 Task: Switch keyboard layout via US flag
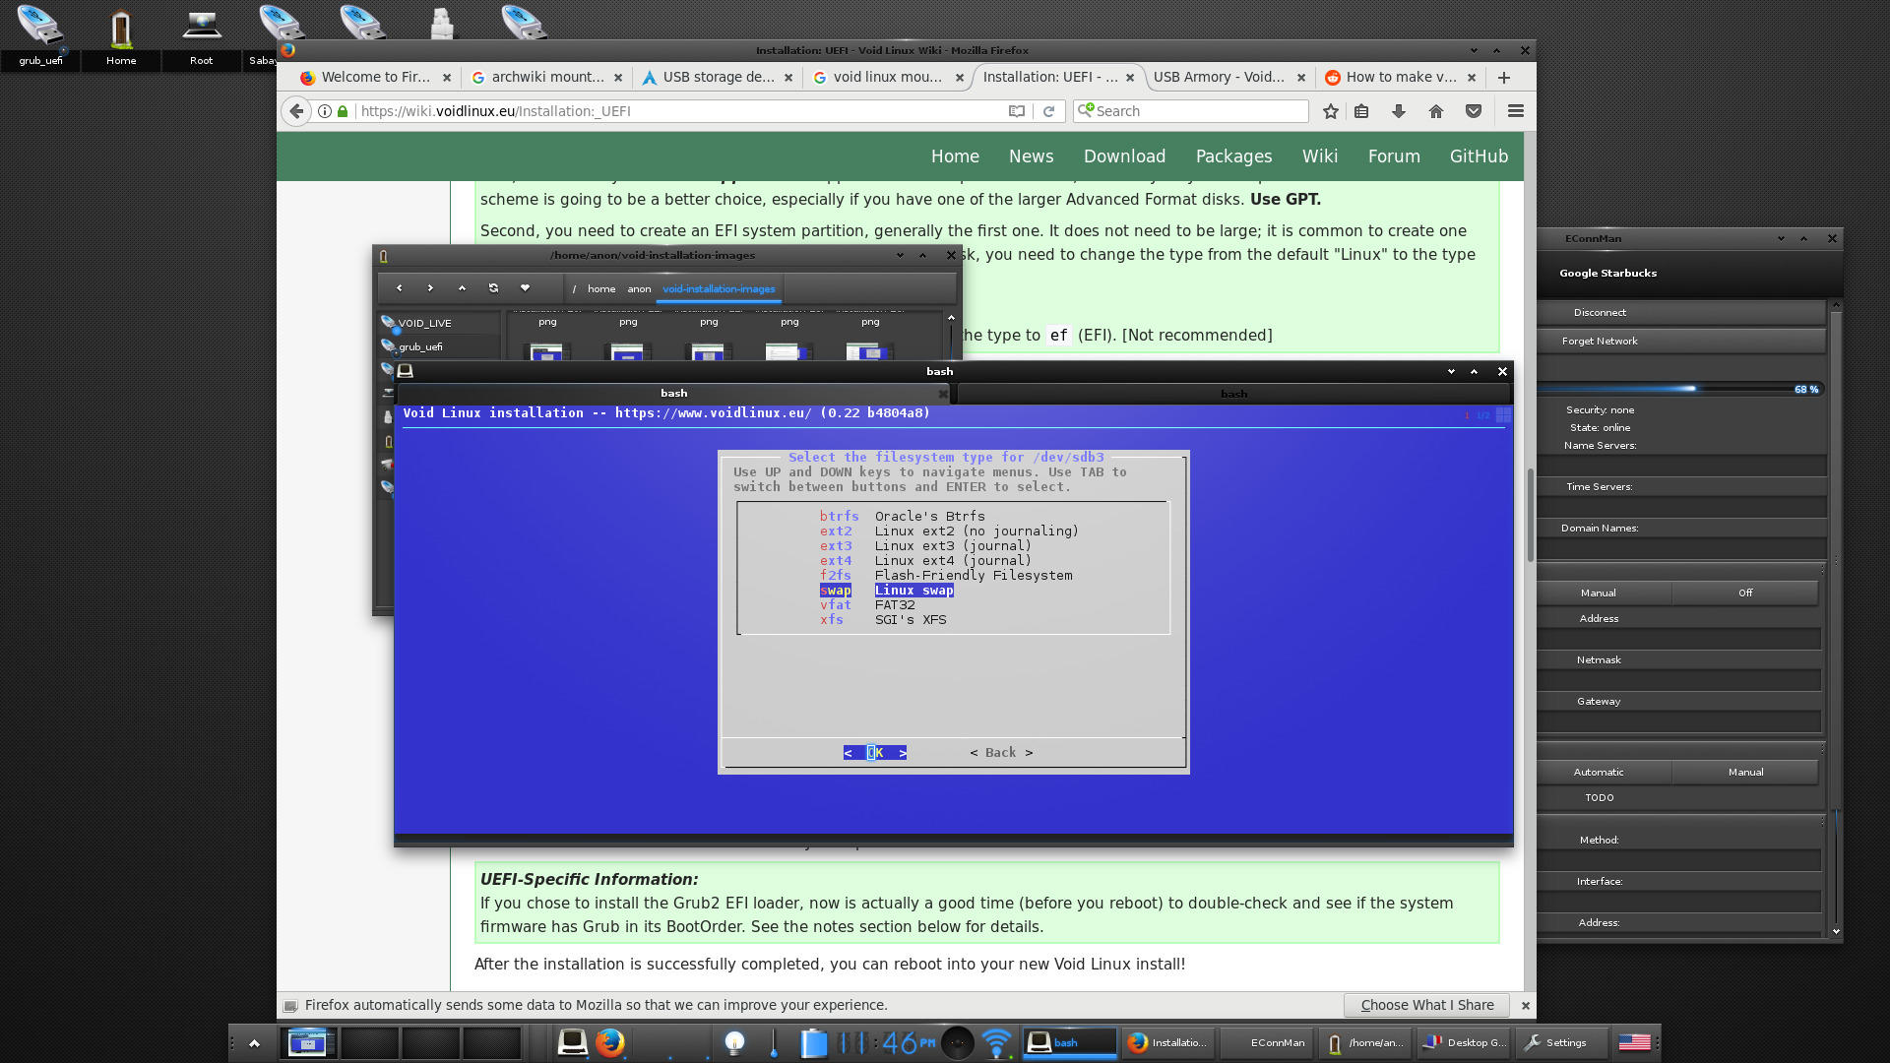[1634, 1042]
